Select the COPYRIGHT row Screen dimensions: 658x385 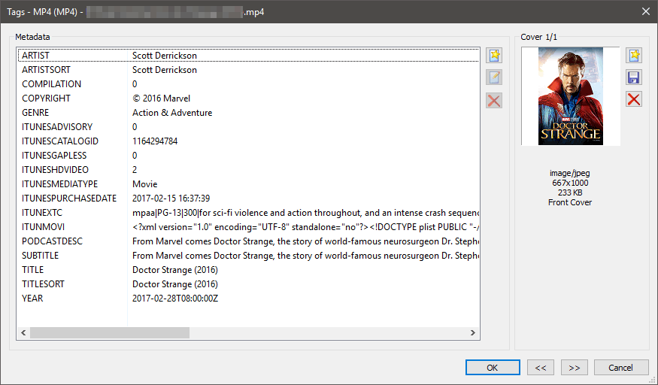[248, 99]
